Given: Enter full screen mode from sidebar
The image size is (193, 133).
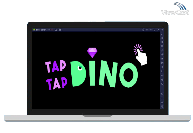Looking at the screenshot, I should pyautogui.click(x=162, y=34).
